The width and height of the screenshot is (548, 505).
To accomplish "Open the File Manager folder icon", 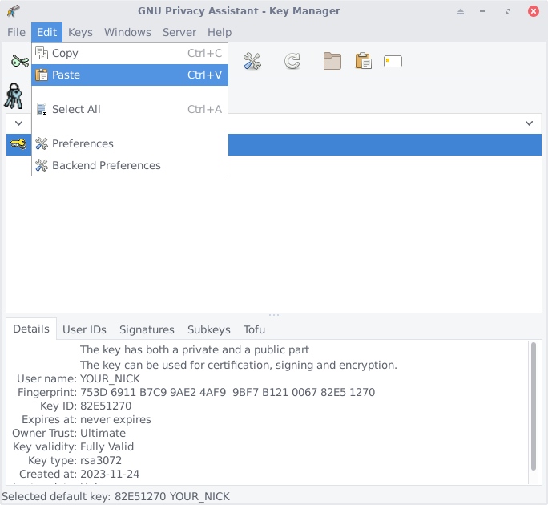I will tap(332, 61).
